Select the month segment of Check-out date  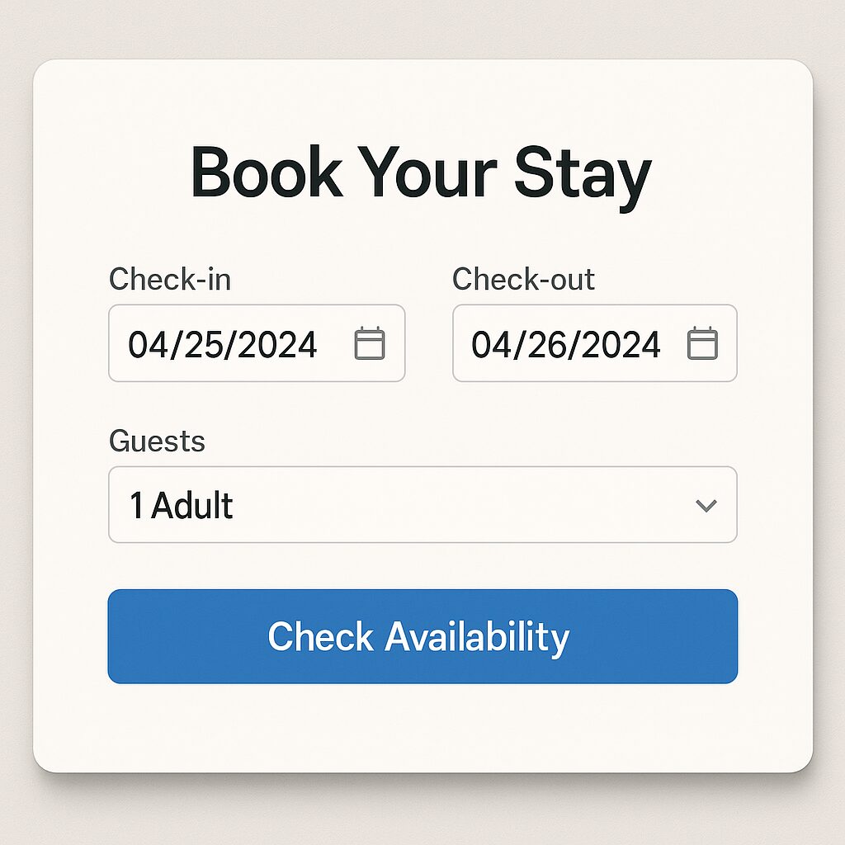pyautogui.click(x=491, y=344)
